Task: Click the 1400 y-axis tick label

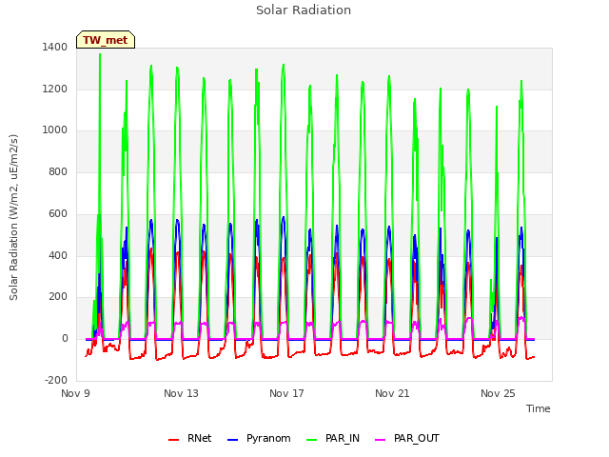Action: [55, 47]
